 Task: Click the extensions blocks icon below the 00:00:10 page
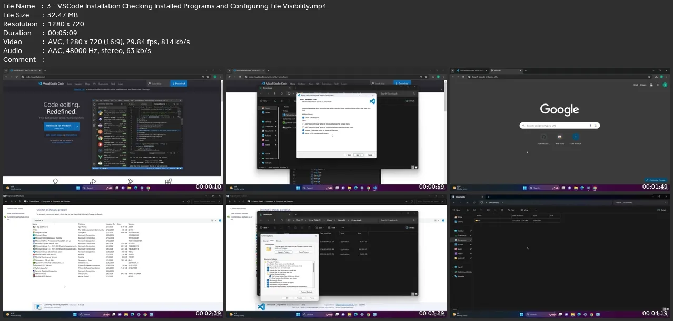click(169, 182)
